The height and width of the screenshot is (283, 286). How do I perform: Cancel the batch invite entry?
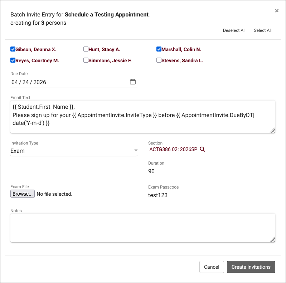[211, 267]
